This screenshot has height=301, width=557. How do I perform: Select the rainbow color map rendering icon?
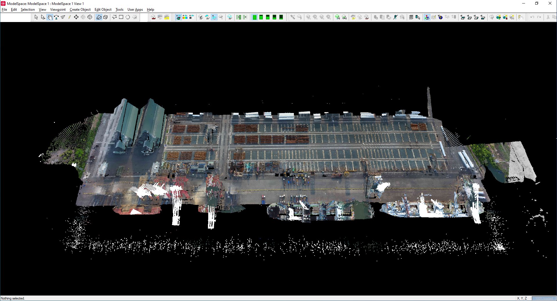[185, 17]
